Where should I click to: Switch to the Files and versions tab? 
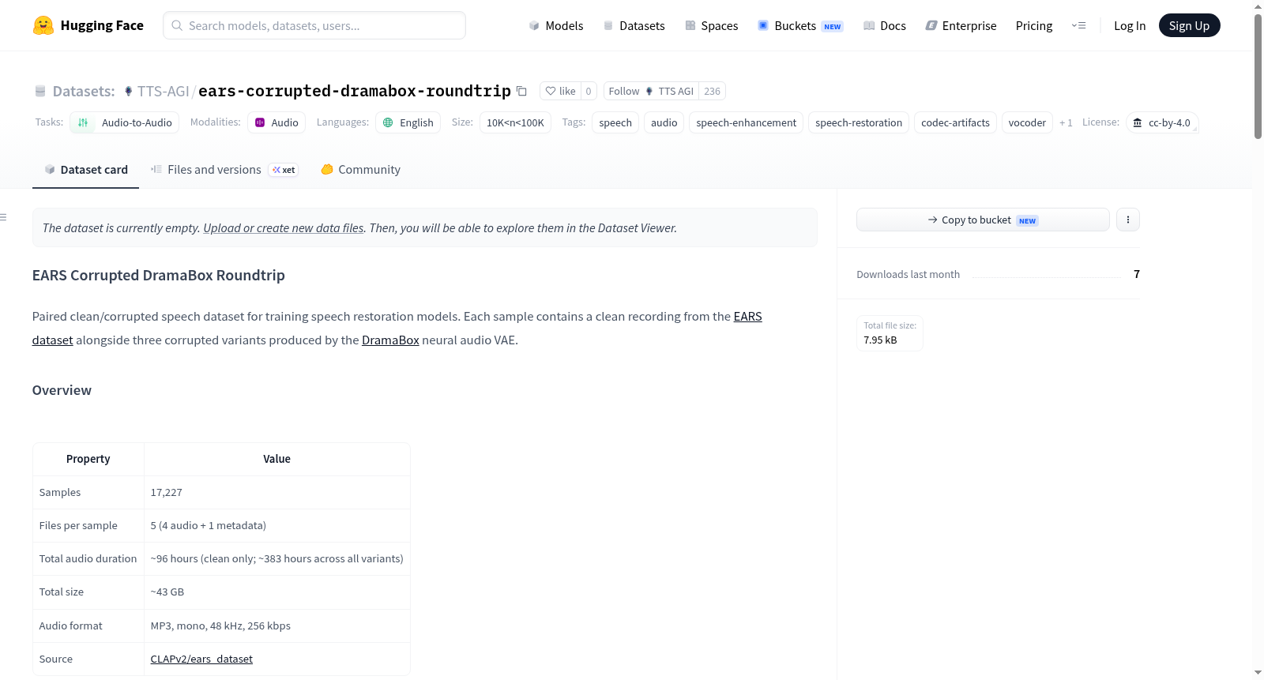pos(224,170)
